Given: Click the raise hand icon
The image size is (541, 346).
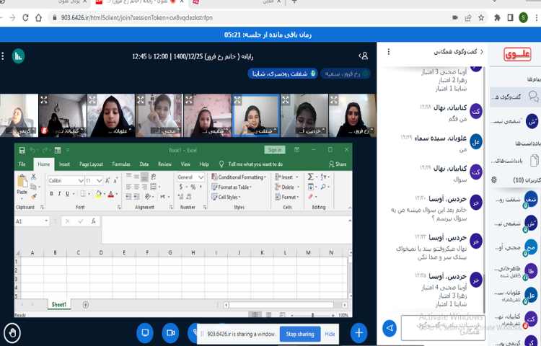Looking at the screenshot, I should click(12, 333).
